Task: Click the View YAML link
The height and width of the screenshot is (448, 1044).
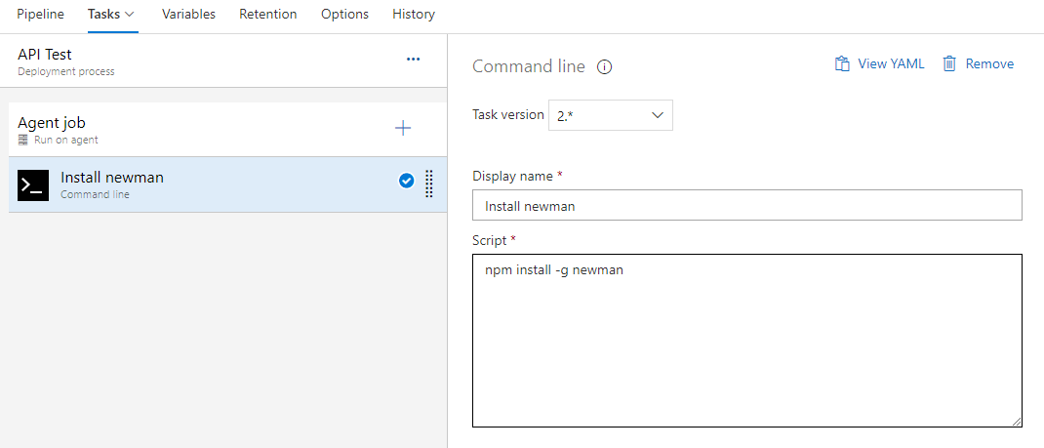Action: coord(891,63)
